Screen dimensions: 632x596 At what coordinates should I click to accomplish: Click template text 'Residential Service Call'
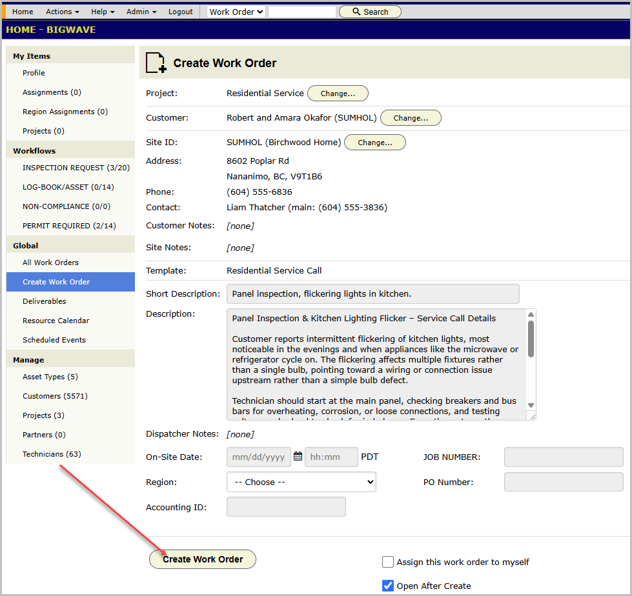click(274, 271)
